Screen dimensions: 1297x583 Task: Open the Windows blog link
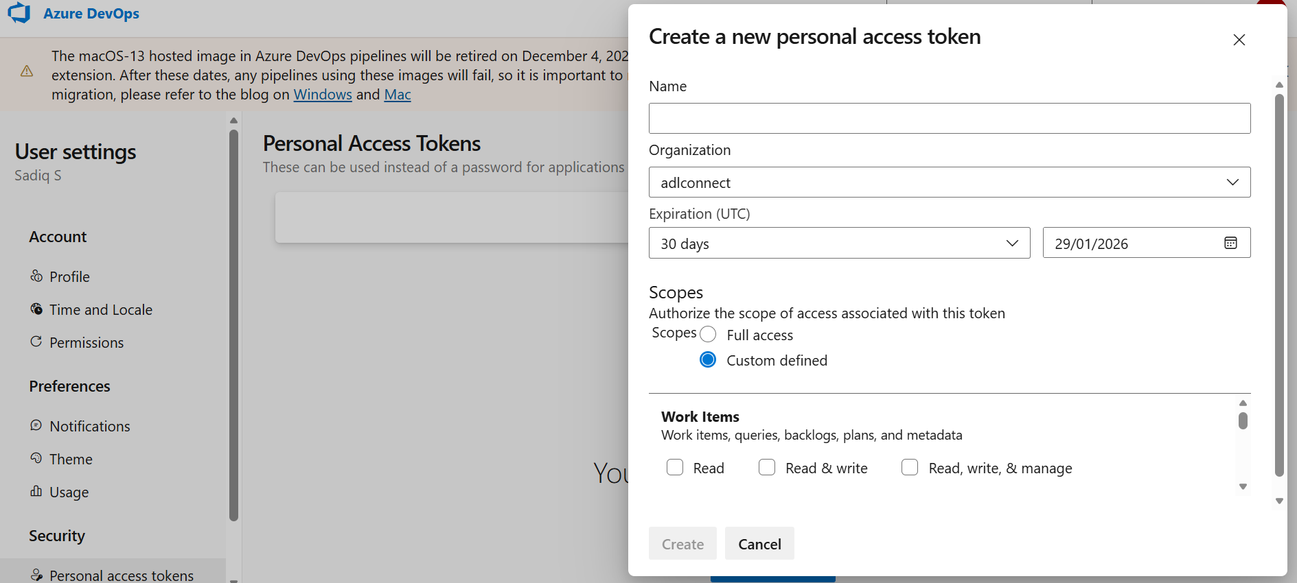click(323, 95)
